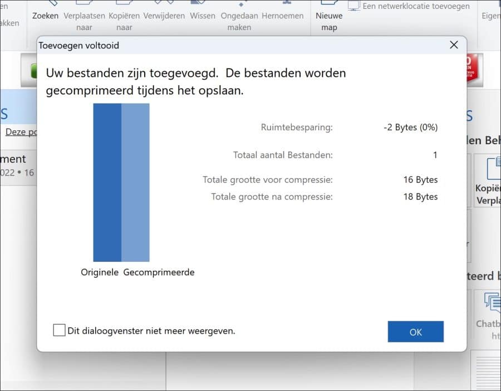Image resolution: width=501 pixels, height=391 pixels.
Task: Close the 'Toevoegen voltooid' dialog
Action: [454, 45]
